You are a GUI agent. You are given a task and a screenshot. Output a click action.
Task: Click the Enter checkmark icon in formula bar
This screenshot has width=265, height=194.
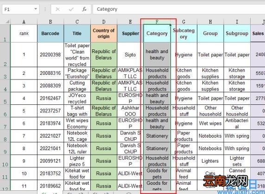71,9
